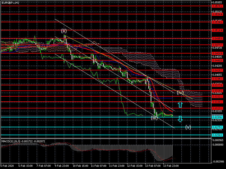Click the cyan down arrow on the chart

[180, 119]
